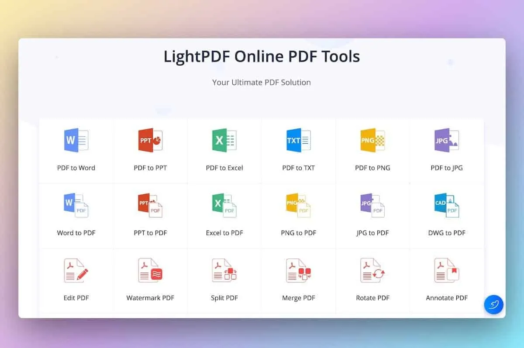Image resolution: width=524 pixels, height=348 pixels.
Task: Select the Watermark PDF icon
Action: tap(150, 270)
